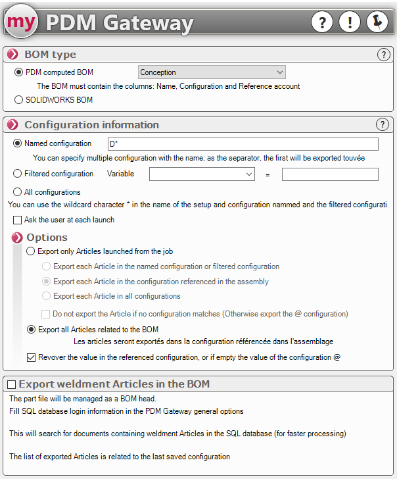Click the BOM type section arrow icon
Screen dimensions: 397x479
[13, 55]
